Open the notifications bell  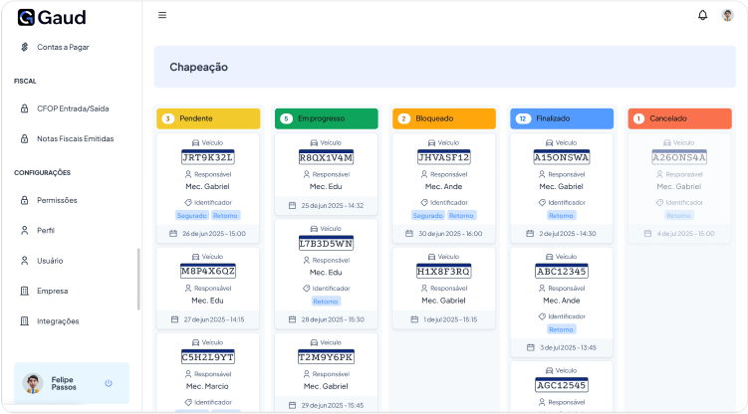pos(702,15)
